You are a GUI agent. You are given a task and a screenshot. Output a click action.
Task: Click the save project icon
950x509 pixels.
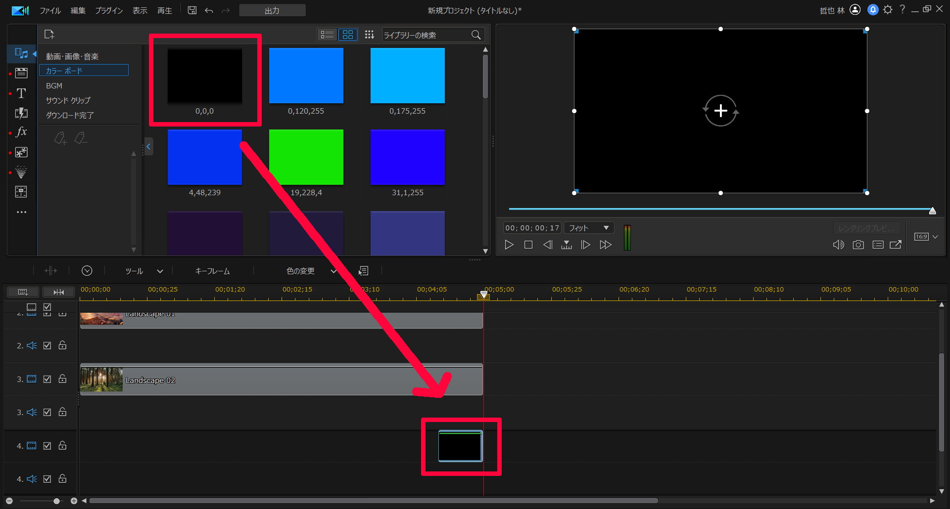pos(192,10)
